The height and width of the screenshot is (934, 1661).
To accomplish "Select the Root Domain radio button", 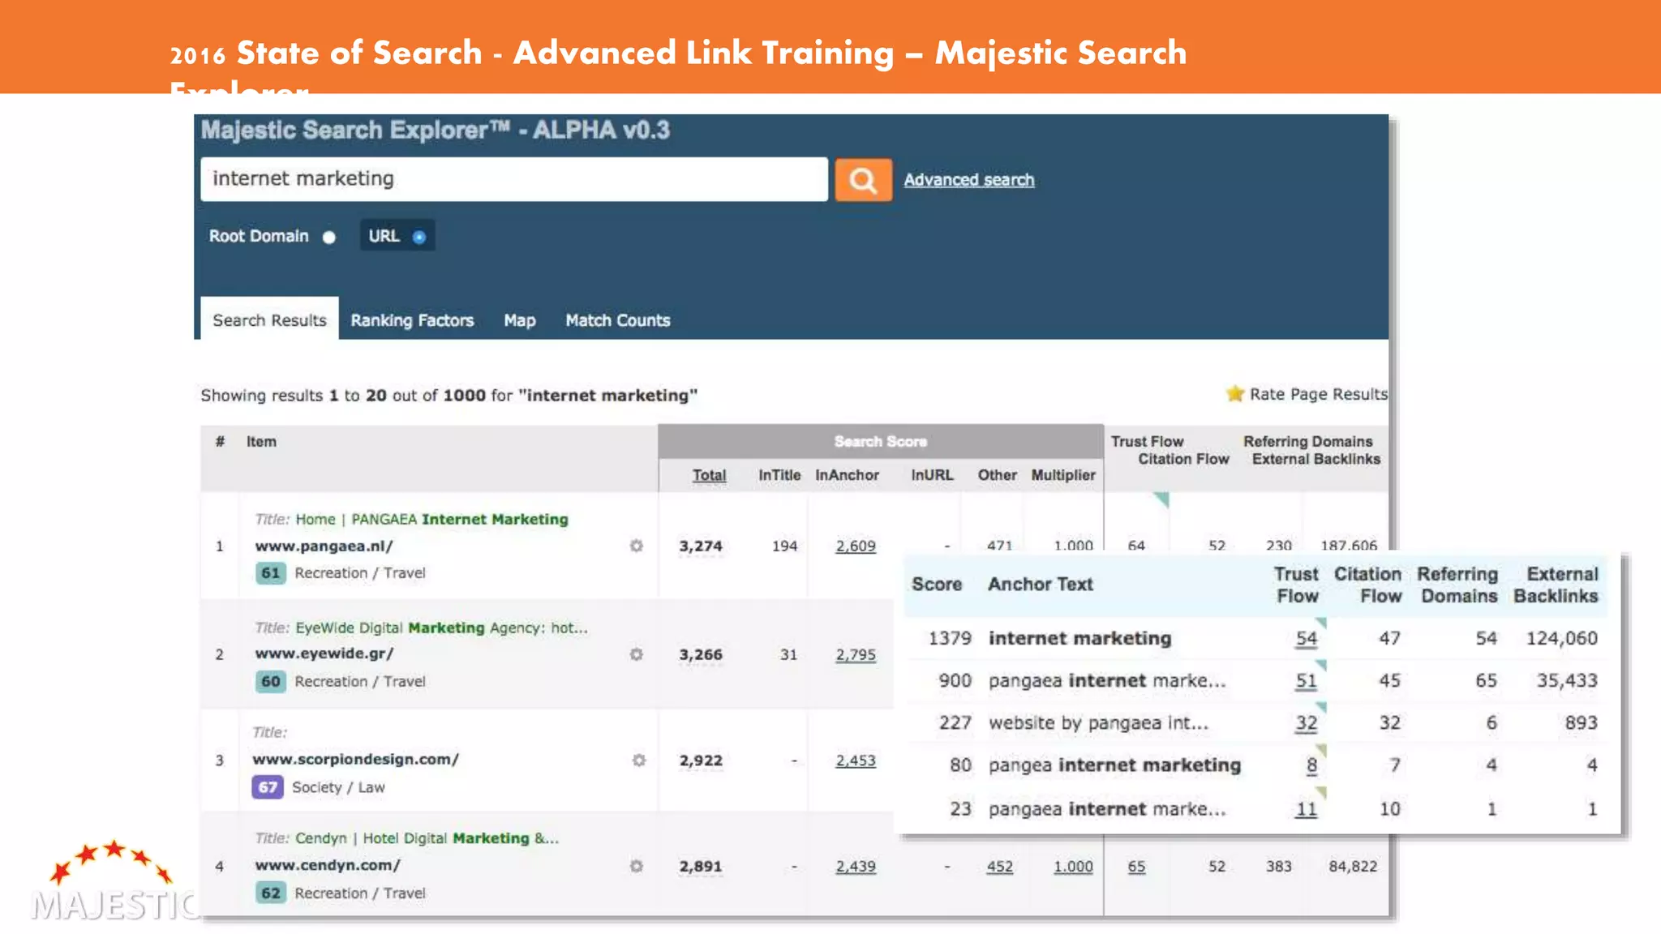I will pyautogui.click(x=328, y=237).
